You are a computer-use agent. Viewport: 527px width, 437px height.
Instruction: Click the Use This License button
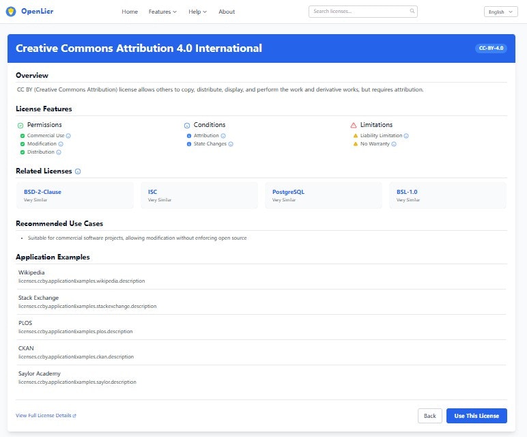pos(476,416)
